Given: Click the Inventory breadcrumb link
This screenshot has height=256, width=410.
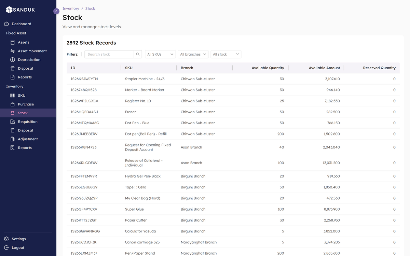Looking at the screenshot, I should [71, 9].
